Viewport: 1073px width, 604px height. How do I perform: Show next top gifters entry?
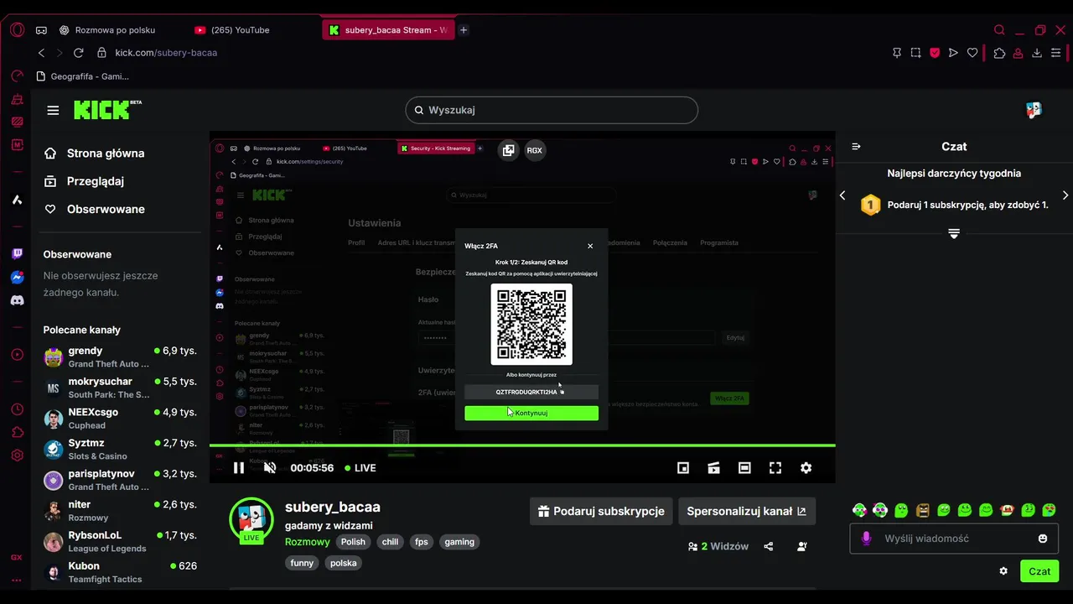(x=1065, y=195)
